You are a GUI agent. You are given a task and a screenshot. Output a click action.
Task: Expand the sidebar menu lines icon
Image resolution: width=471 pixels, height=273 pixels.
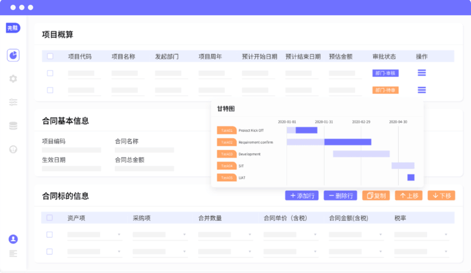point(13,254)
